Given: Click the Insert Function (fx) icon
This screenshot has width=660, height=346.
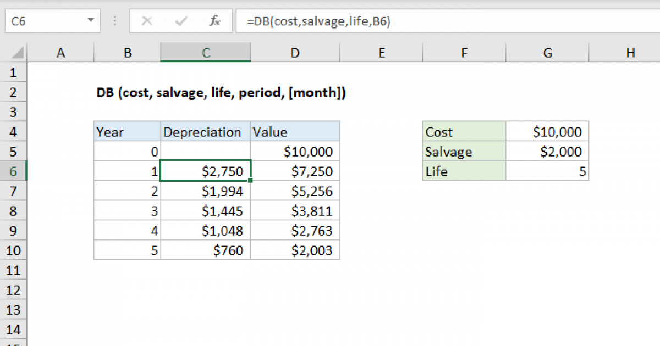Looking at the screenshot, I should pos(215,21).
